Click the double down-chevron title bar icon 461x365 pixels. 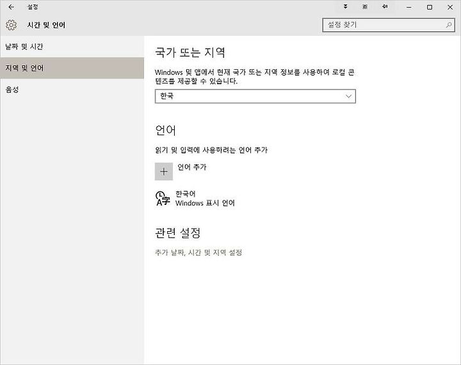tap(346, 6)
